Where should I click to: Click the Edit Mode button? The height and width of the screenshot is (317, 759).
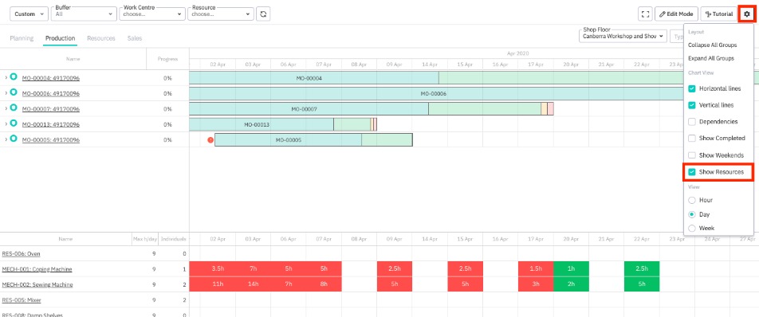point(676,14)
